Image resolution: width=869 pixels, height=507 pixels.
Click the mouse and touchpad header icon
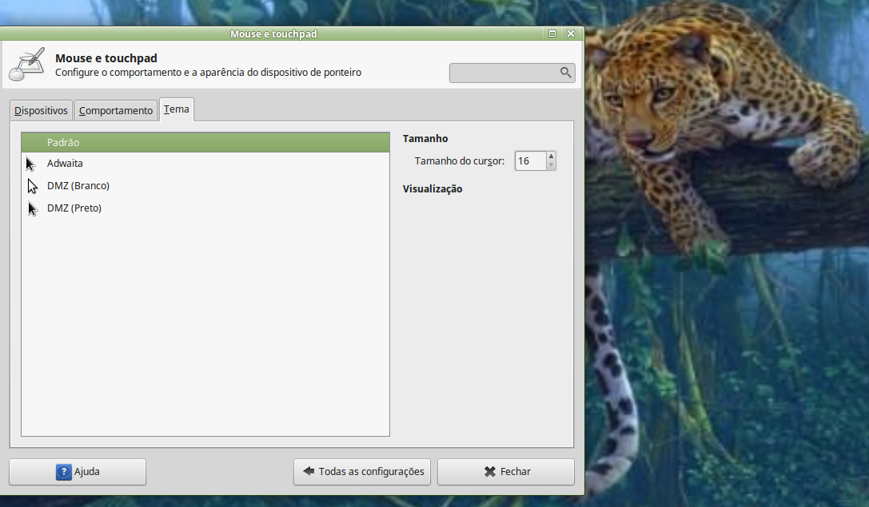coord(27,65)
